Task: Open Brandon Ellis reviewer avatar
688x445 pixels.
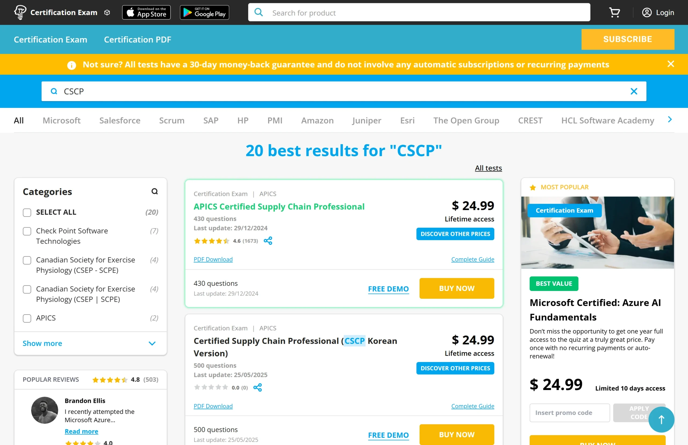Action: click(x=45, y=410)
